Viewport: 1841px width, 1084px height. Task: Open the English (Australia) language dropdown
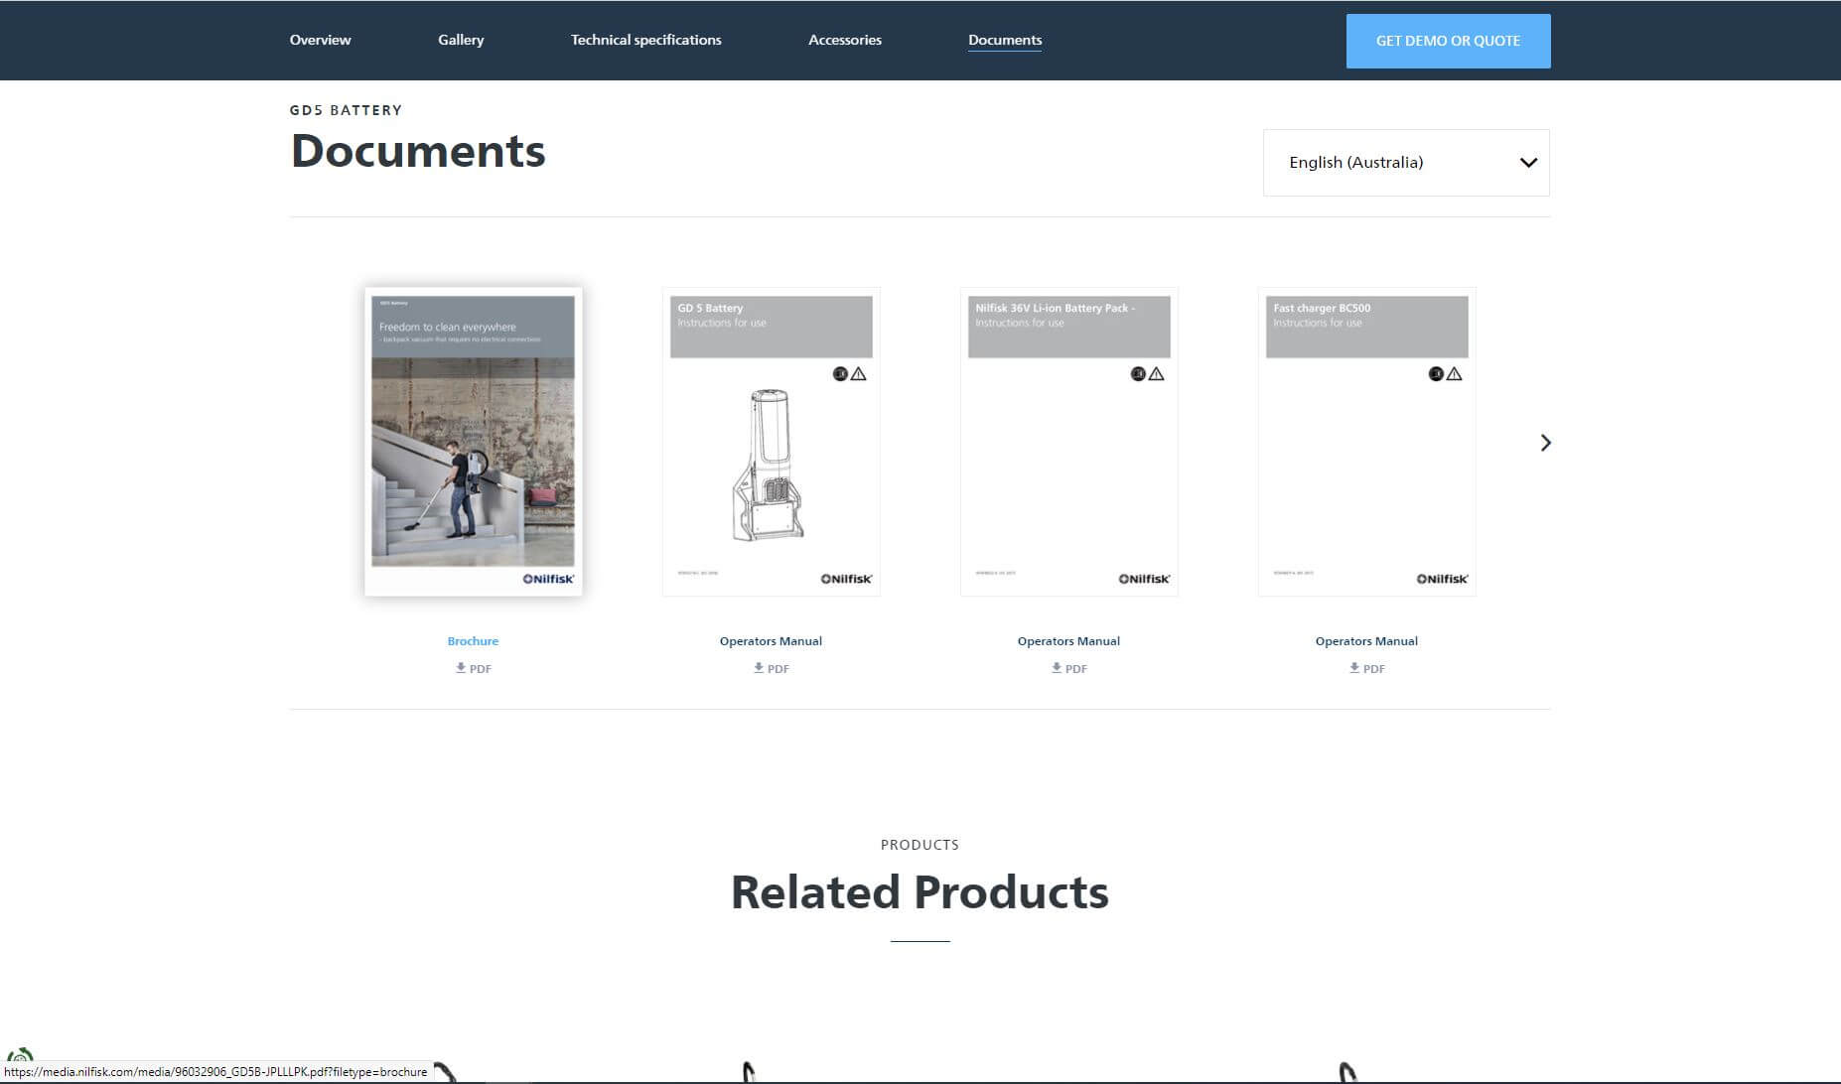1406,163
